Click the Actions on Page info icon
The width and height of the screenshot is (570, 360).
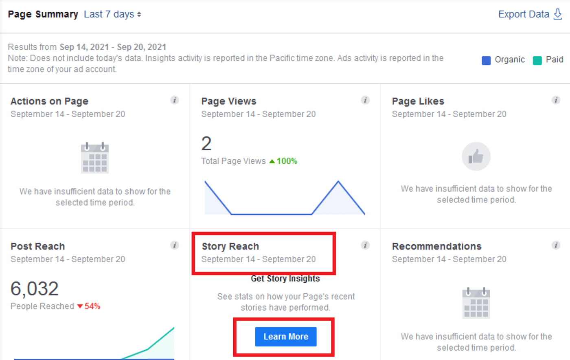(175, 100)
